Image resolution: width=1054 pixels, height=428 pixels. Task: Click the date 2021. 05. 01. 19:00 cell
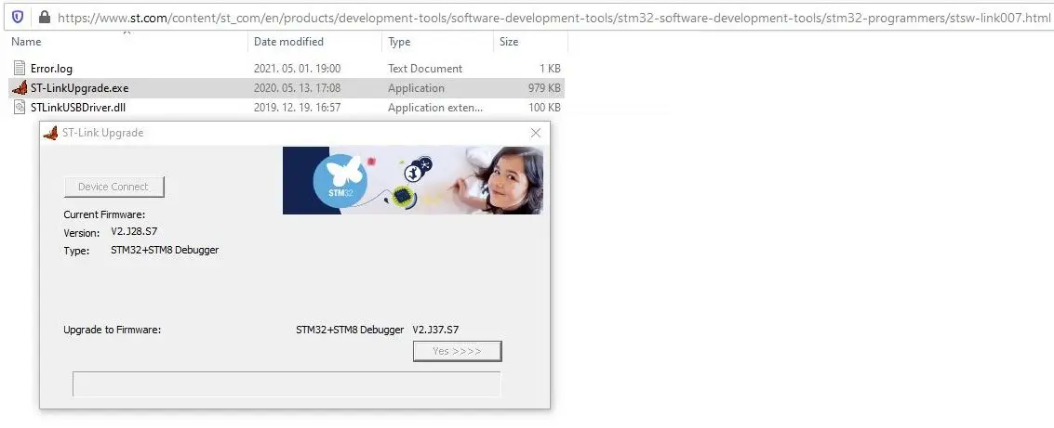(297, 69)
